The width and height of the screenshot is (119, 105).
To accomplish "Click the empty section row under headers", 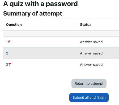I will point(61,33).
